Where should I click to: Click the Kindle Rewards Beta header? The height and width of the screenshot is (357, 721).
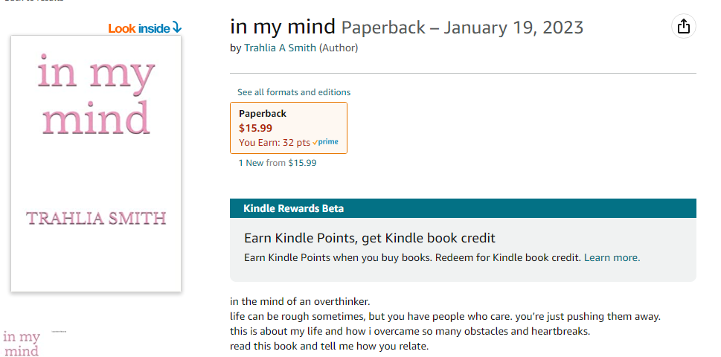(463, 208)
